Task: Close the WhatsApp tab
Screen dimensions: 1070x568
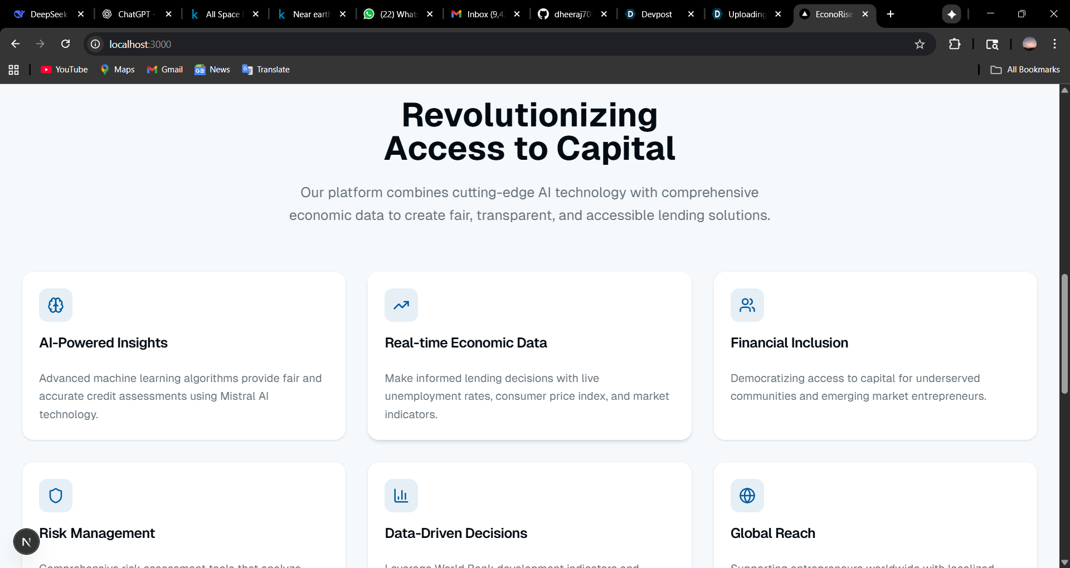Action: [x=430, y=14]
